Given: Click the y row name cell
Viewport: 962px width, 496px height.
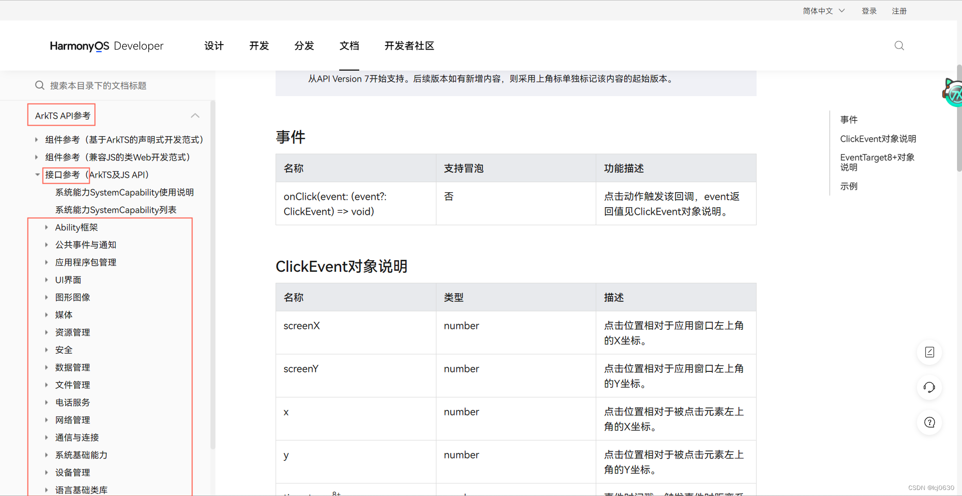Looking at the screenshot, I should coord(356,462).
